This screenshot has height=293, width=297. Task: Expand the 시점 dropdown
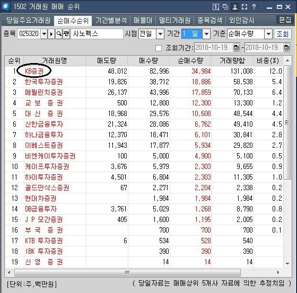coord(160,34)
